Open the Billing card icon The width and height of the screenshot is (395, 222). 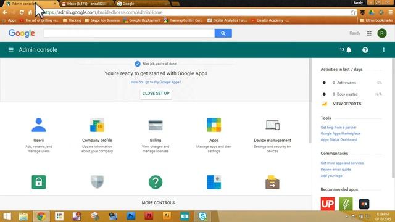click(156, 125)
